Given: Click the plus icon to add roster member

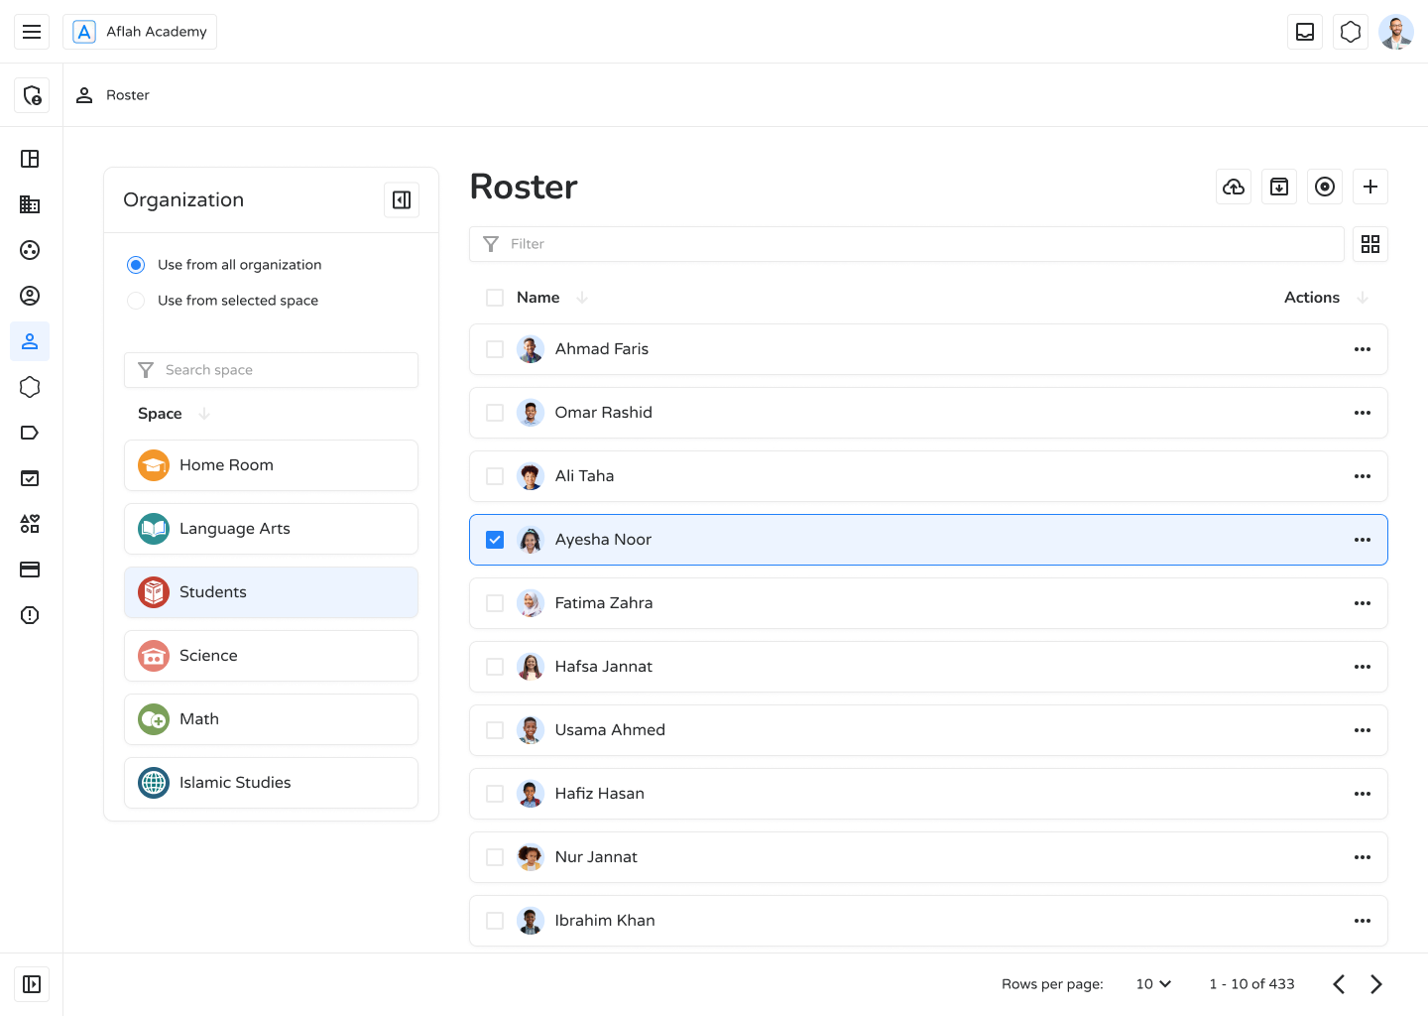Looking at the screenshot, I should tap(1370, 187).
